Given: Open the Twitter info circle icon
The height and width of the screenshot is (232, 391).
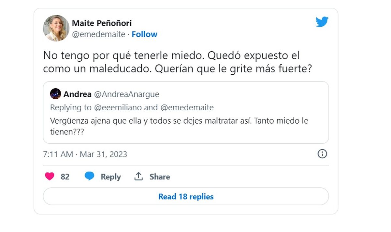Looking at the screenshot, I should pos(322,154).
